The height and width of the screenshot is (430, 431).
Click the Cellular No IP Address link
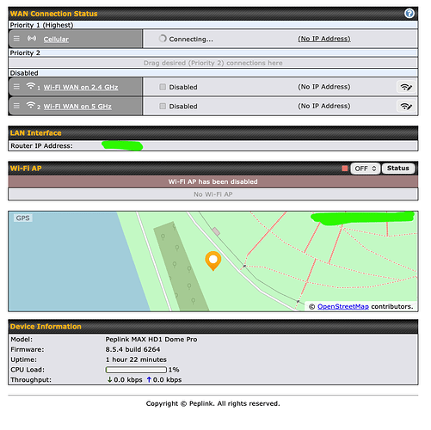point(324,39)
